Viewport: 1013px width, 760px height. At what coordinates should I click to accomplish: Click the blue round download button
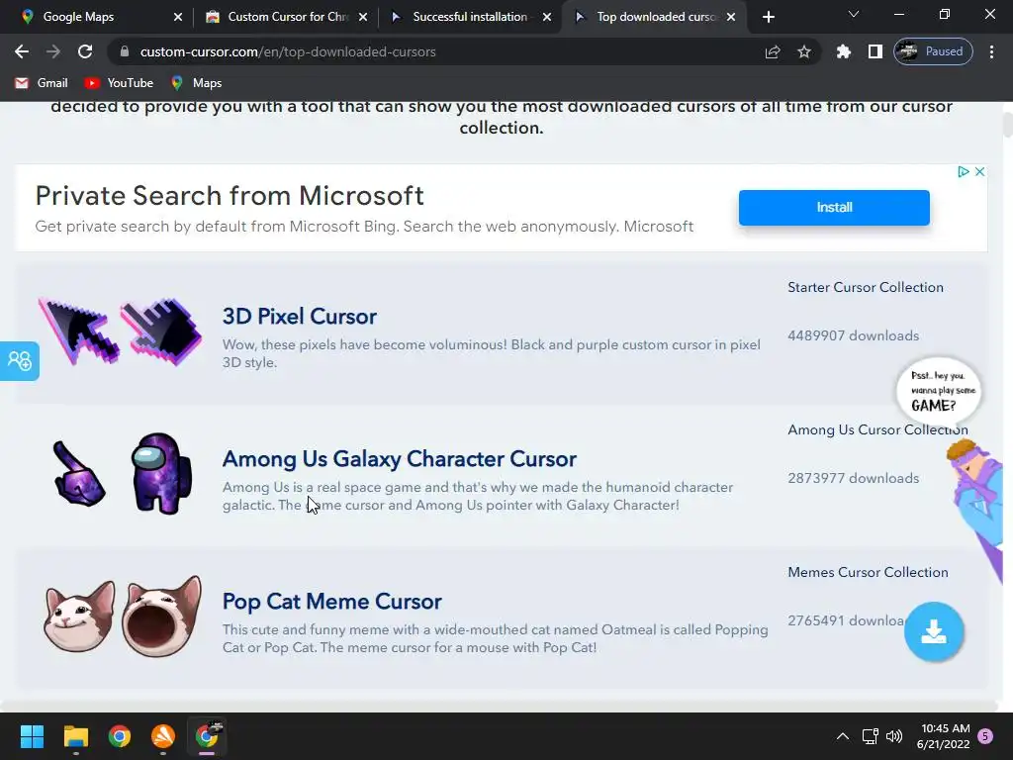coord(934,631)
